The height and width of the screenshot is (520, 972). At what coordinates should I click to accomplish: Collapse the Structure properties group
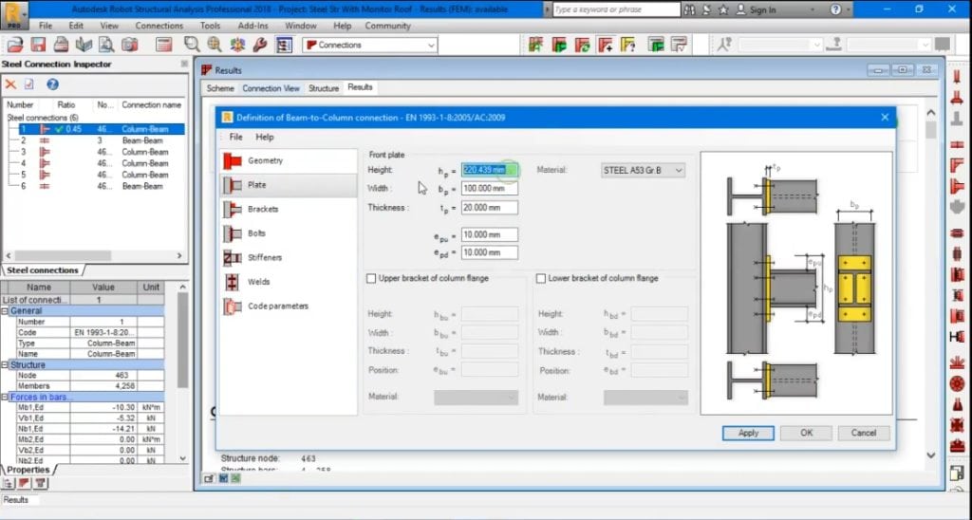pos(5,364)
